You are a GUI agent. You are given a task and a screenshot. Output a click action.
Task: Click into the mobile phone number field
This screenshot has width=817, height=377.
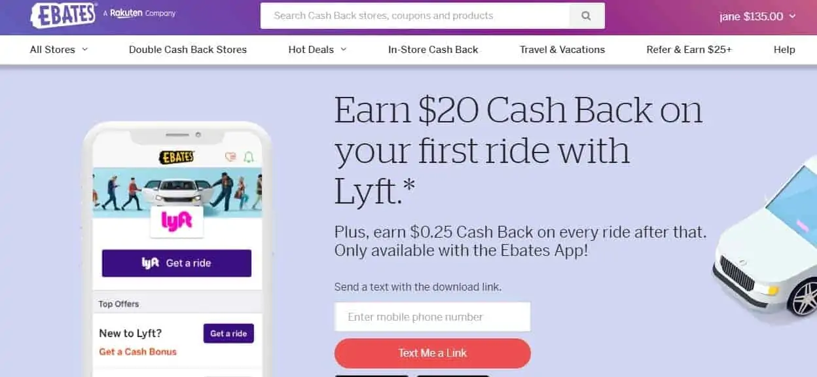[x=433, y=317]
